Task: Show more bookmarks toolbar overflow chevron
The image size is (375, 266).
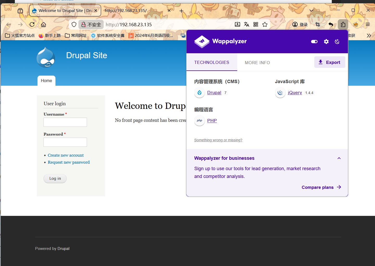Action: pyautogui.click(x=368, y=36)
